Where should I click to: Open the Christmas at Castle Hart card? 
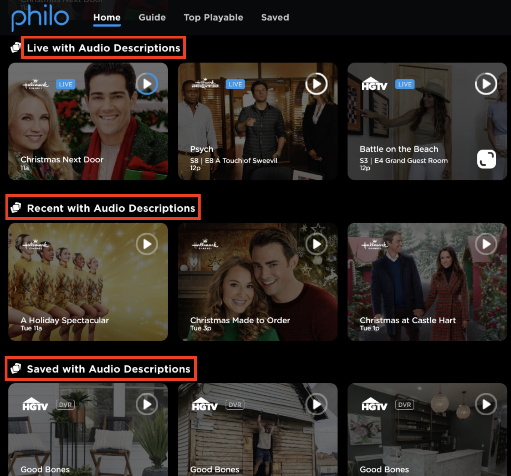coord(427,282)
